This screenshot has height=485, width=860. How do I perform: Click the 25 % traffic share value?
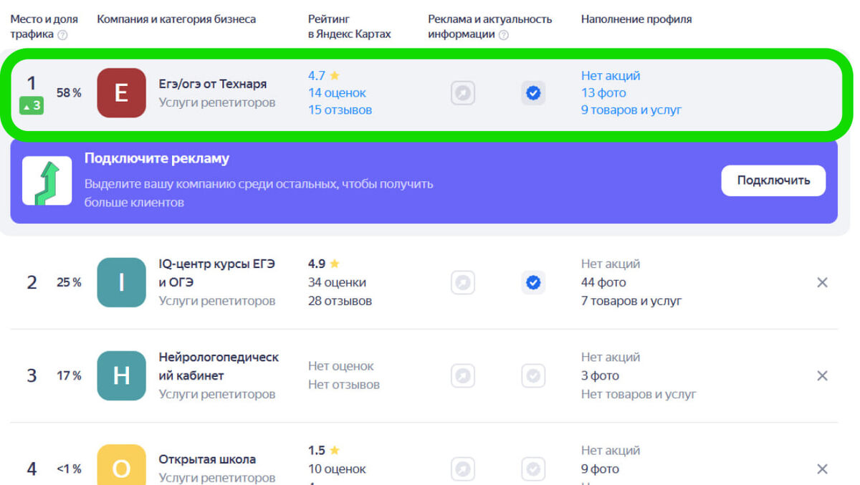69,282
